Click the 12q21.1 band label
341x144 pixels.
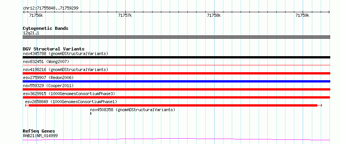(x=31, y=33)
